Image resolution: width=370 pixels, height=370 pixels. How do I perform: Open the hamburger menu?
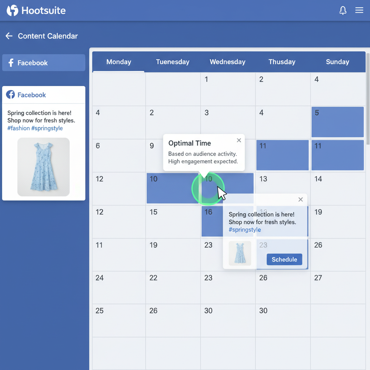coord(359,10)
